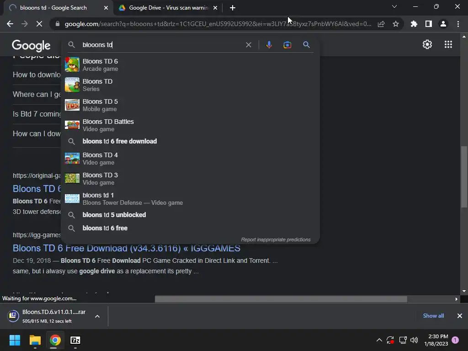Screen dimensions: 468x351
Task: Open Google Lens image search icon
Action: click(287, 45)
